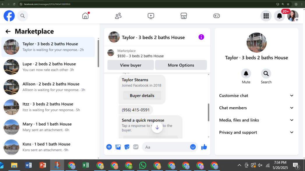
Task: Open the Allison 2 beds 2 baths conversation
Action: click(x=48, y=87)
